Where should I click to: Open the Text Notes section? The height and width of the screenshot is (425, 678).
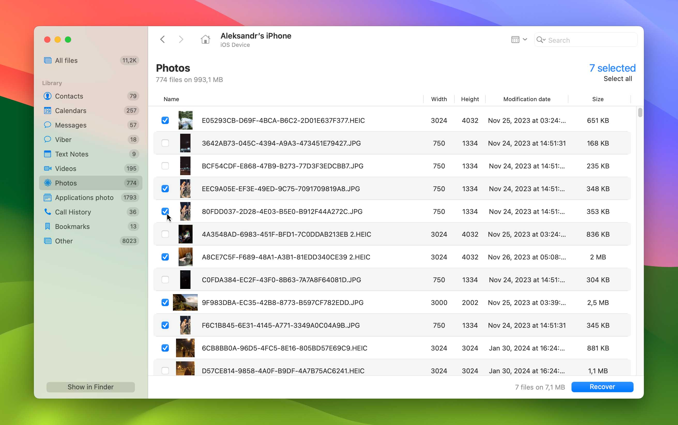coord(72,154)
